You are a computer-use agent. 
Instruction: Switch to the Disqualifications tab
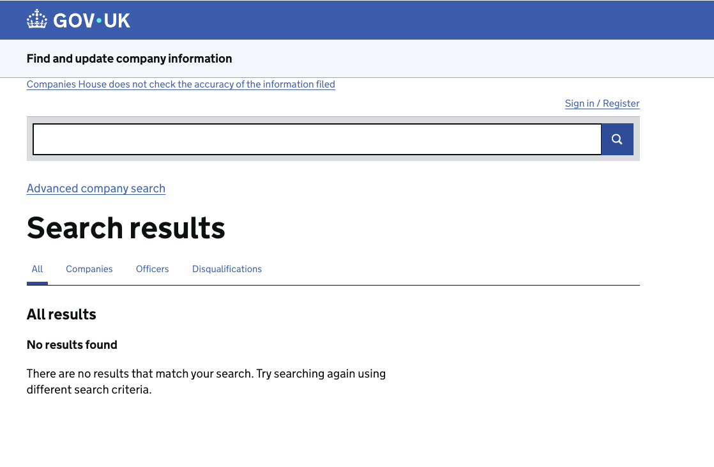[x=227, y=269]
